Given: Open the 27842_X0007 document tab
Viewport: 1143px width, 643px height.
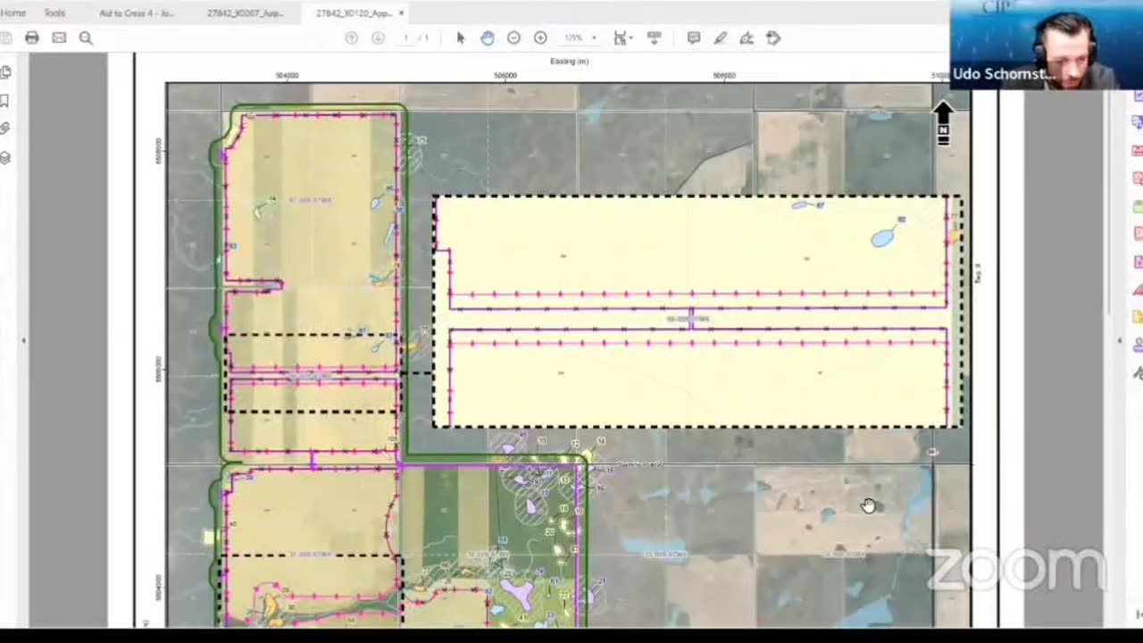Looking at the screenshot, I should pos(245,13).
